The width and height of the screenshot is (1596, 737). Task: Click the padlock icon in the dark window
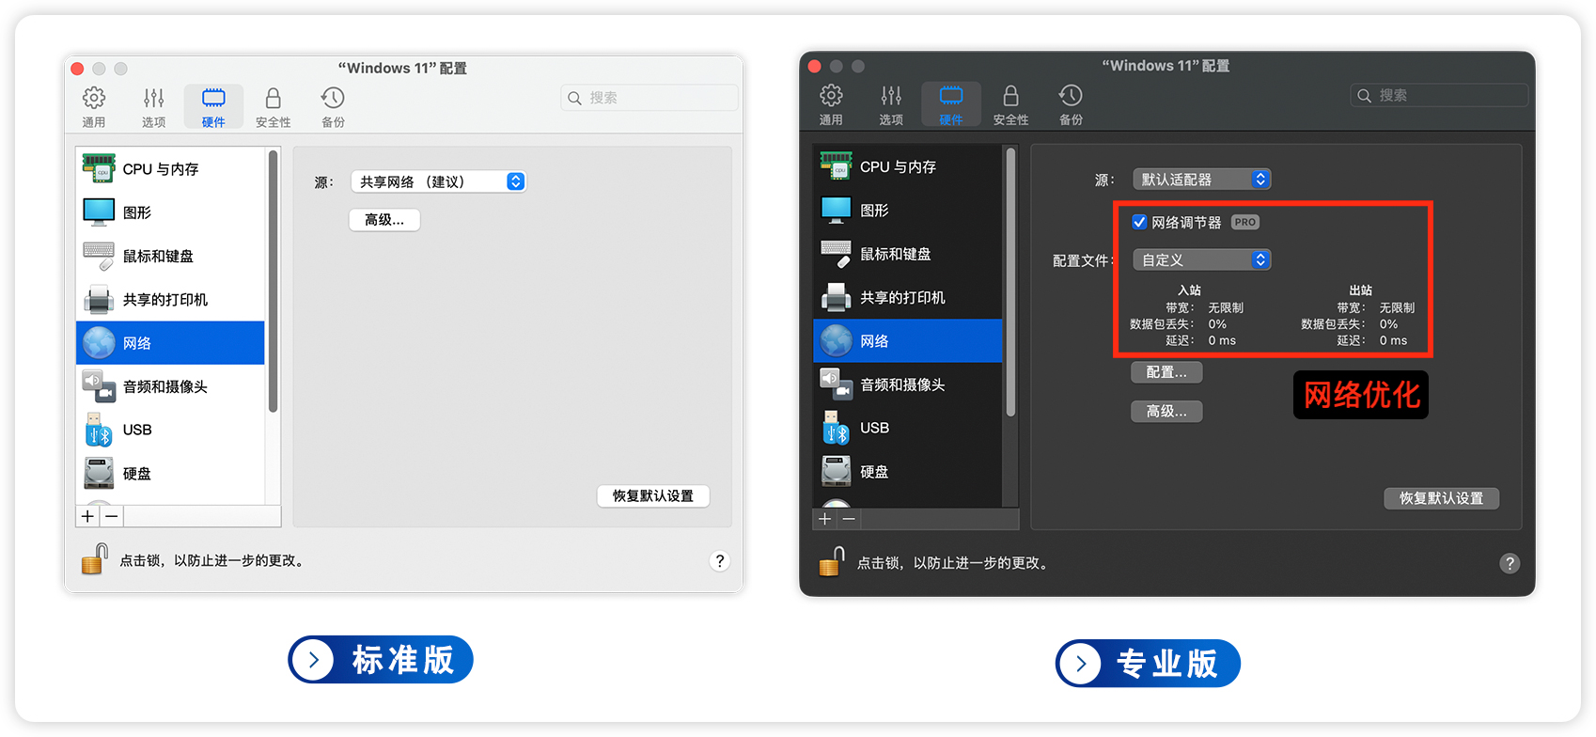(x=832, y=562)
